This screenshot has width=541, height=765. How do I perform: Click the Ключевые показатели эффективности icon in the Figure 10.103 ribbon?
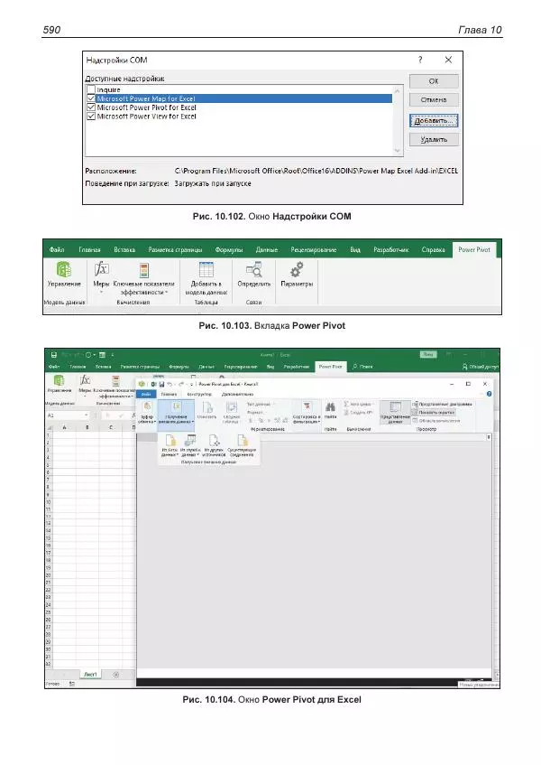(x=143, y=270)
